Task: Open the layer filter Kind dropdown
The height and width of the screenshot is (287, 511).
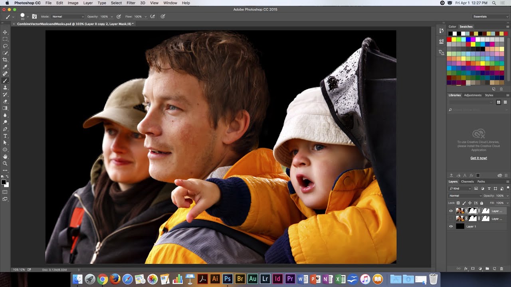Action: coord(460,189)
